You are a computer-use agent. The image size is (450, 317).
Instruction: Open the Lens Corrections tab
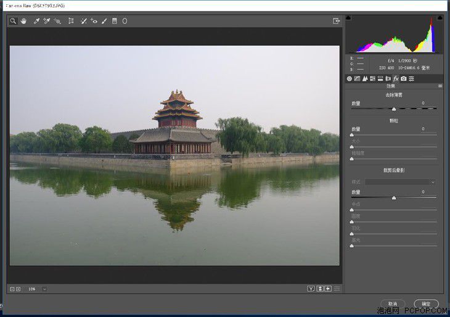click(x=388, y=79)
